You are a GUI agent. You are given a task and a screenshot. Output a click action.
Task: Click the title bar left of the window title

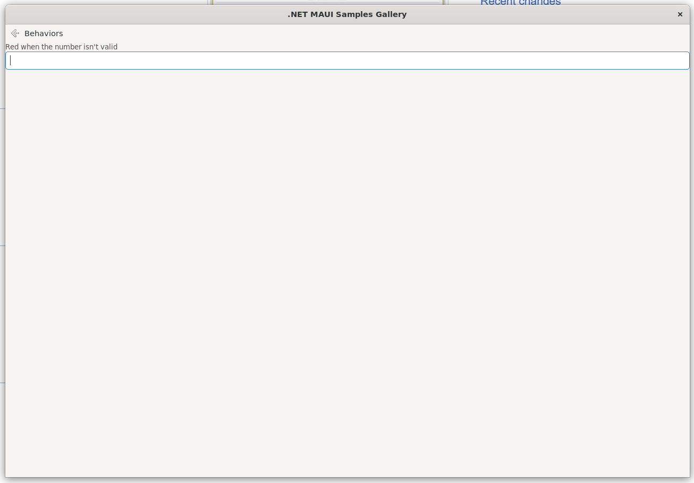click(x=133, y=14)
